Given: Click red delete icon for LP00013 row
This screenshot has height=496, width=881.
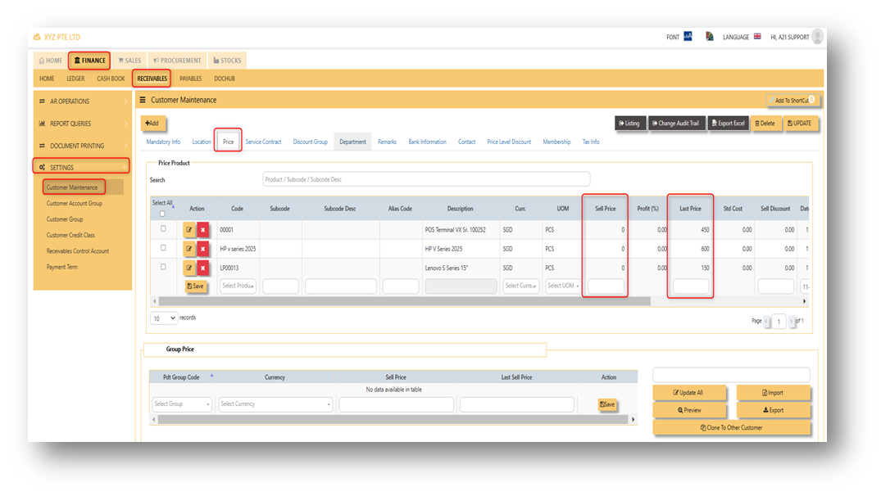Looking at the screenshot, I should click(x=202, y=268).
